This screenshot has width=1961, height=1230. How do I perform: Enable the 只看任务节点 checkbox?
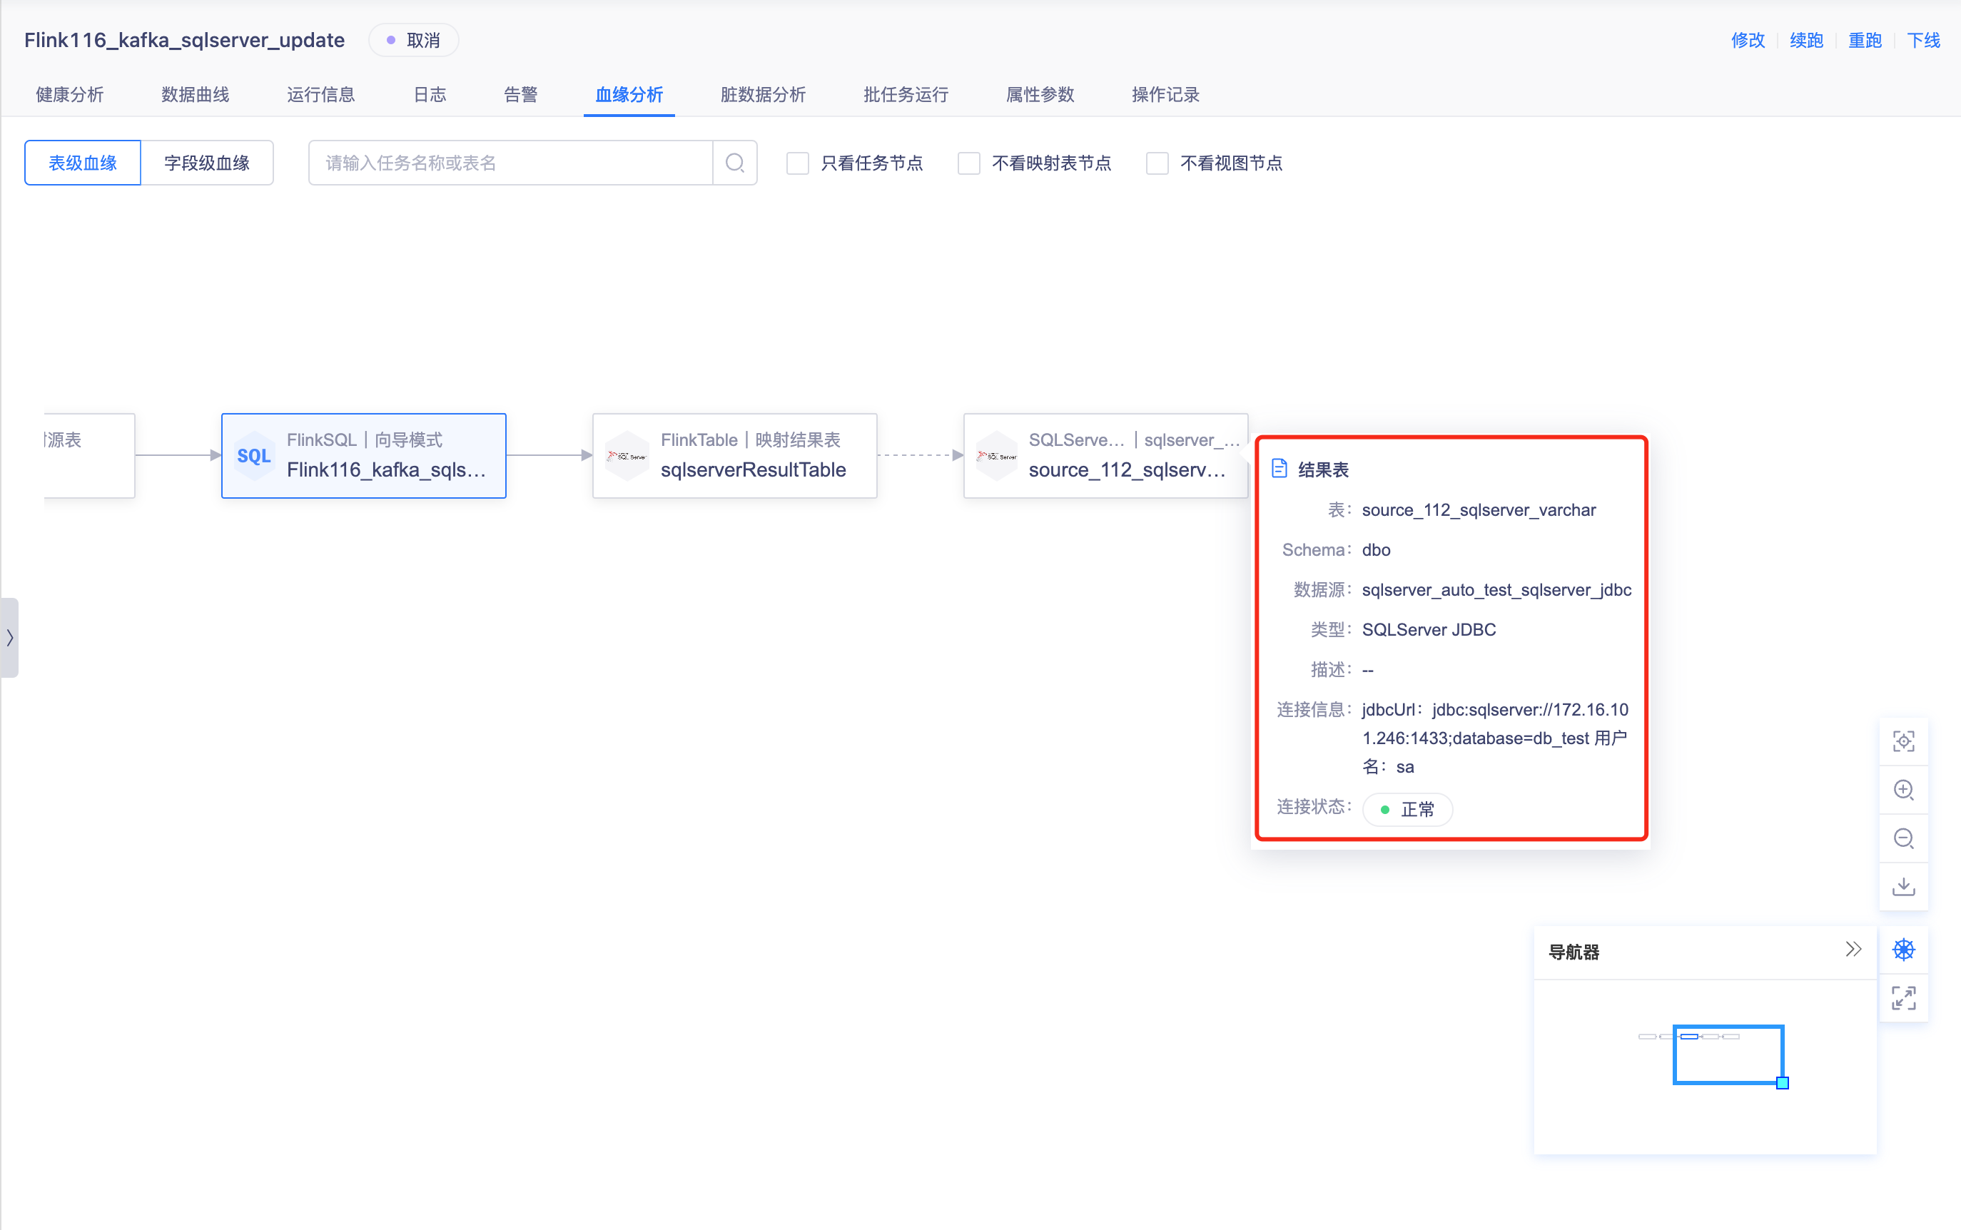797,163
